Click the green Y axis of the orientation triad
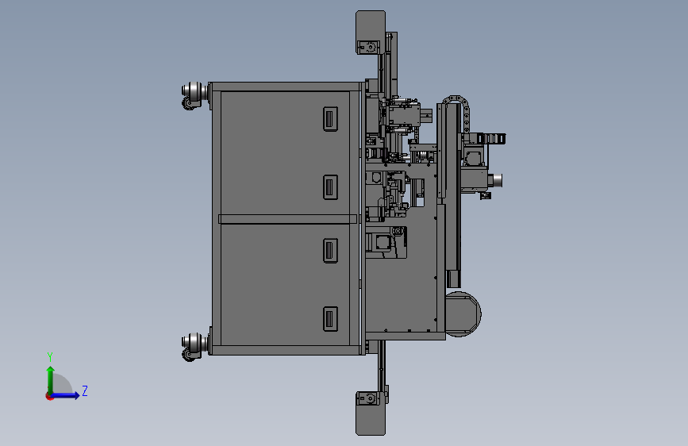 point(51,380)
